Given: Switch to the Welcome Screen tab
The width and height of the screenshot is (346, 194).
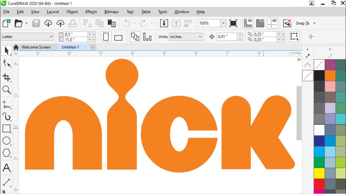Looking at the screenshot, I should pos(36,47).
